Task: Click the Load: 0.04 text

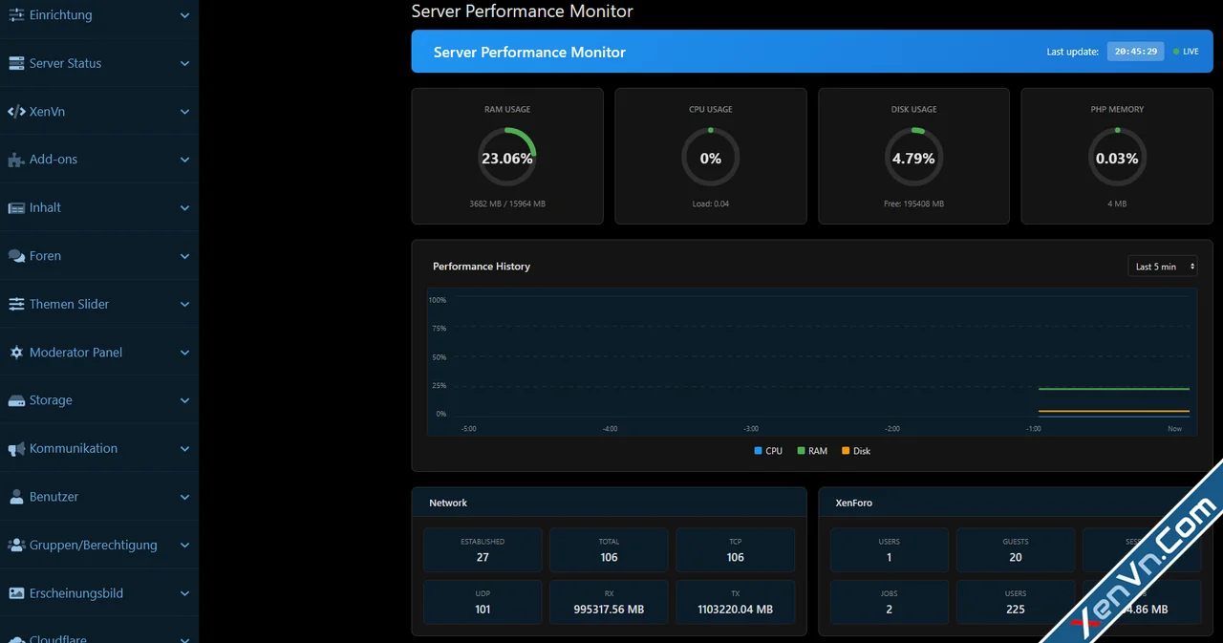Action: (x=711, y=204)
